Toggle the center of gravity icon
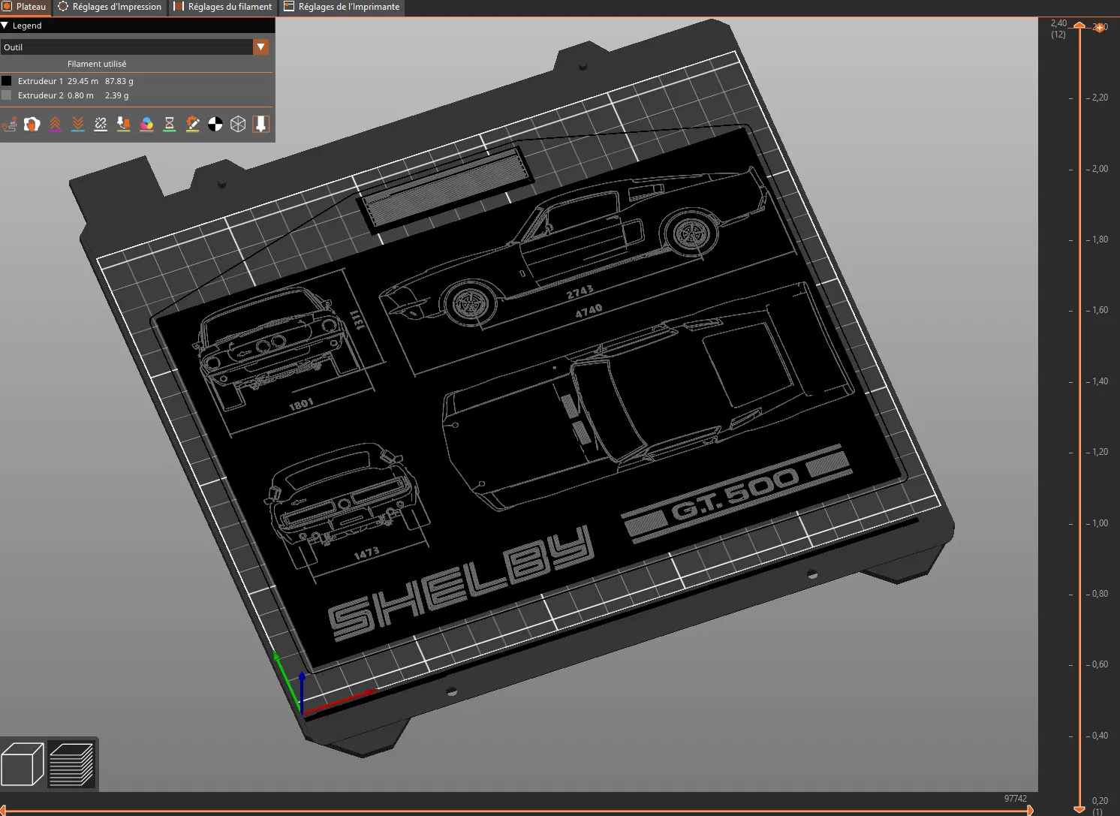 tap(215, 124)
